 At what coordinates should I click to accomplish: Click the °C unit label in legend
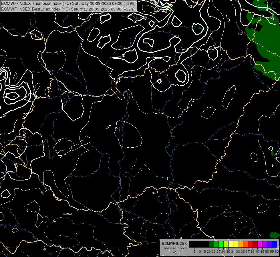[174, 252]
